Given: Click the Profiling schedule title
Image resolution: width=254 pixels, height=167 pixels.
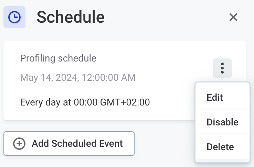Looking at the screenshot, I should coord(58,58).
